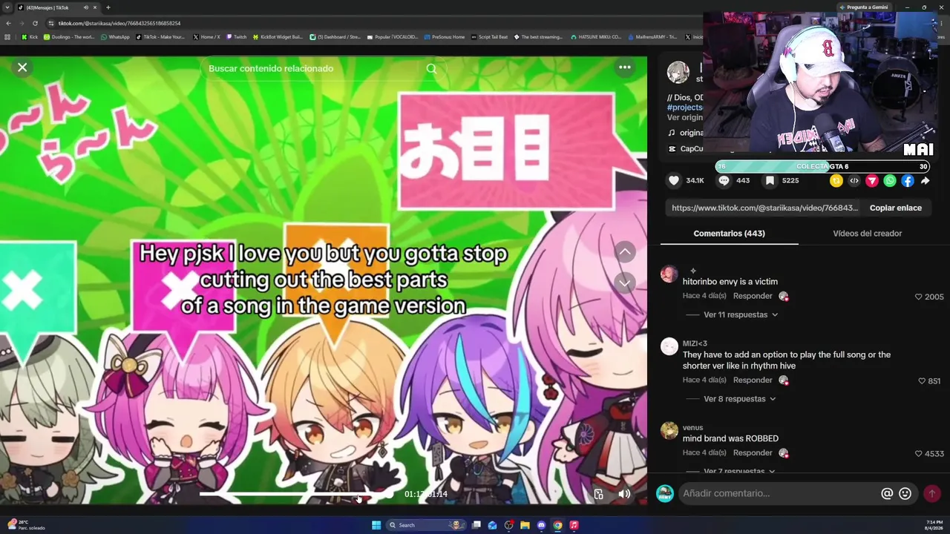Reload the page in Chrome
The image size is (950, 534).
(x=35, y=23)
